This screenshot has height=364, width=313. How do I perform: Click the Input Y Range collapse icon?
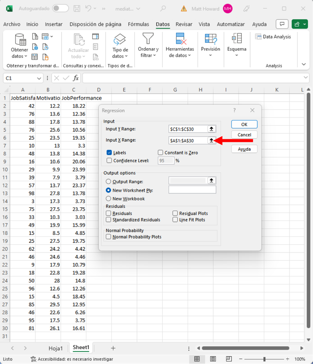[211, 129]
